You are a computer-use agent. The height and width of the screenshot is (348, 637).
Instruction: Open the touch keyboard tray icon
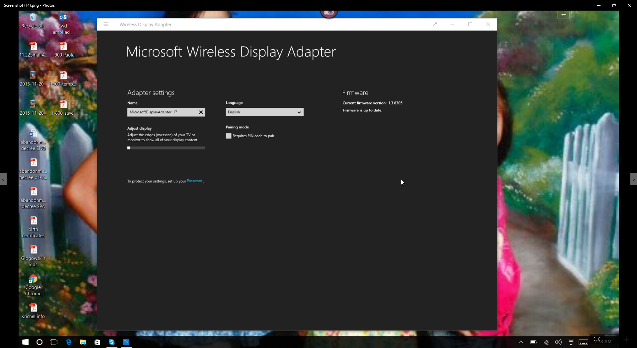coord(584,342)
